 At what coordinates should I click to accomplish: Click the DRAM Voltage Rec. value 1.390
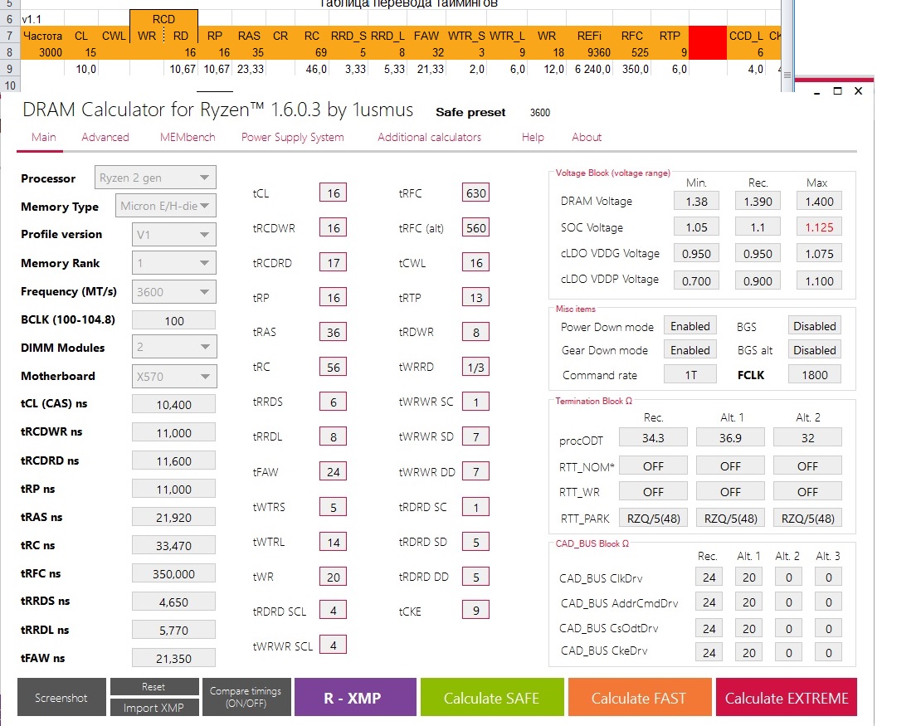click(758, 202)
